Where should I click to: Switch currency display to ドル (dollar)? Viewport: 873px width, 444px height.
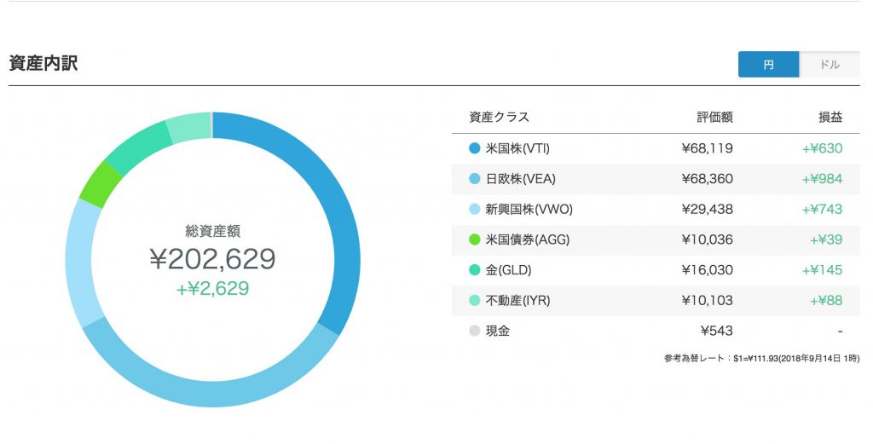(x=829, y=65)
